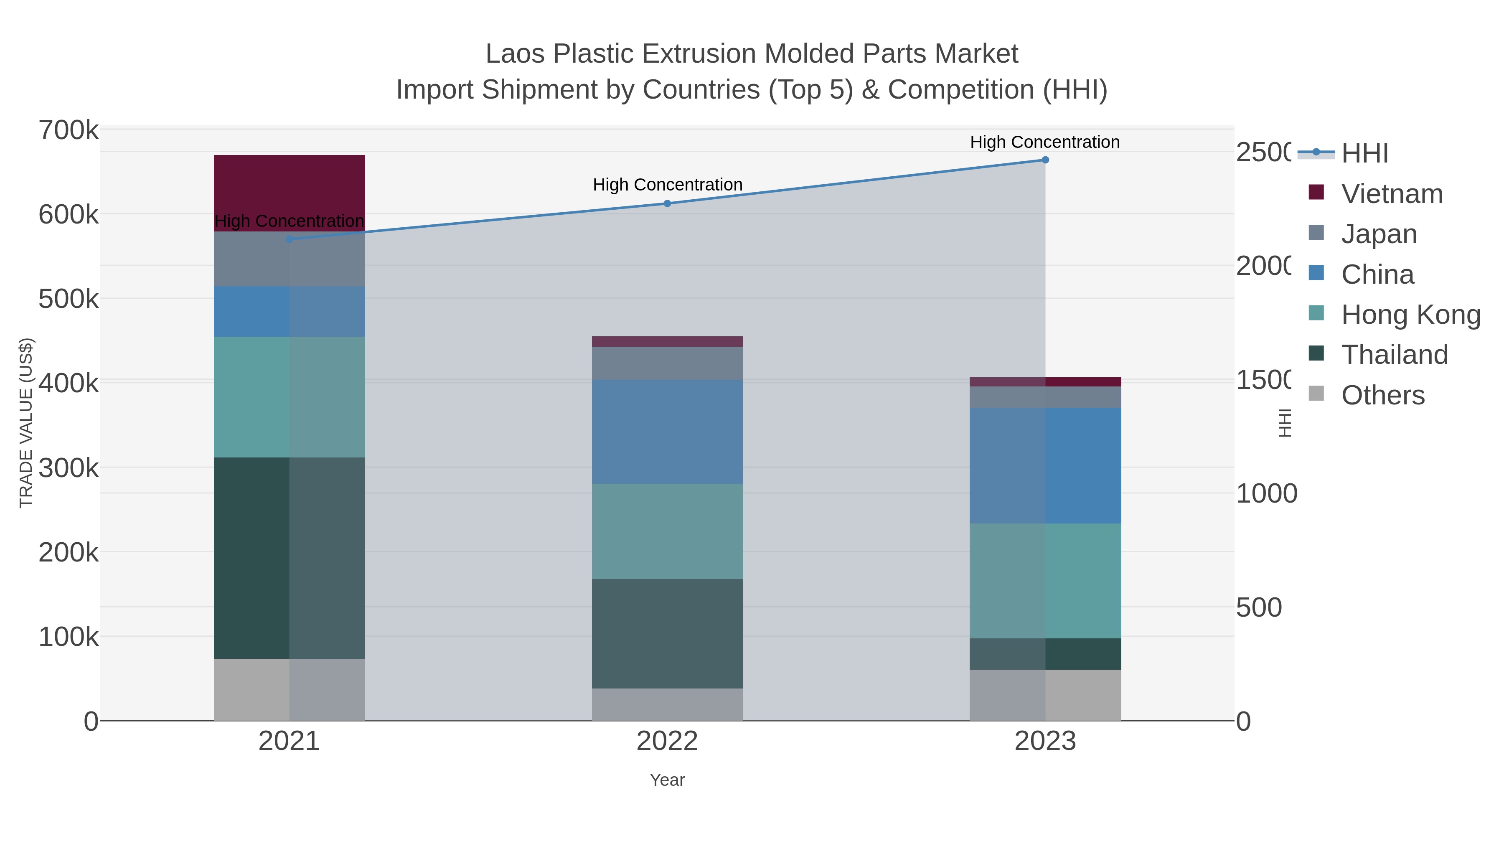Toggle the HHI legend entry
1504x846 pixels.
point(1343,153)
